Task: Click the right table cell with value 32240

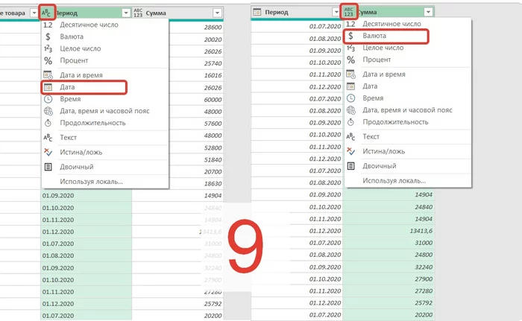Action: [389, 267]
